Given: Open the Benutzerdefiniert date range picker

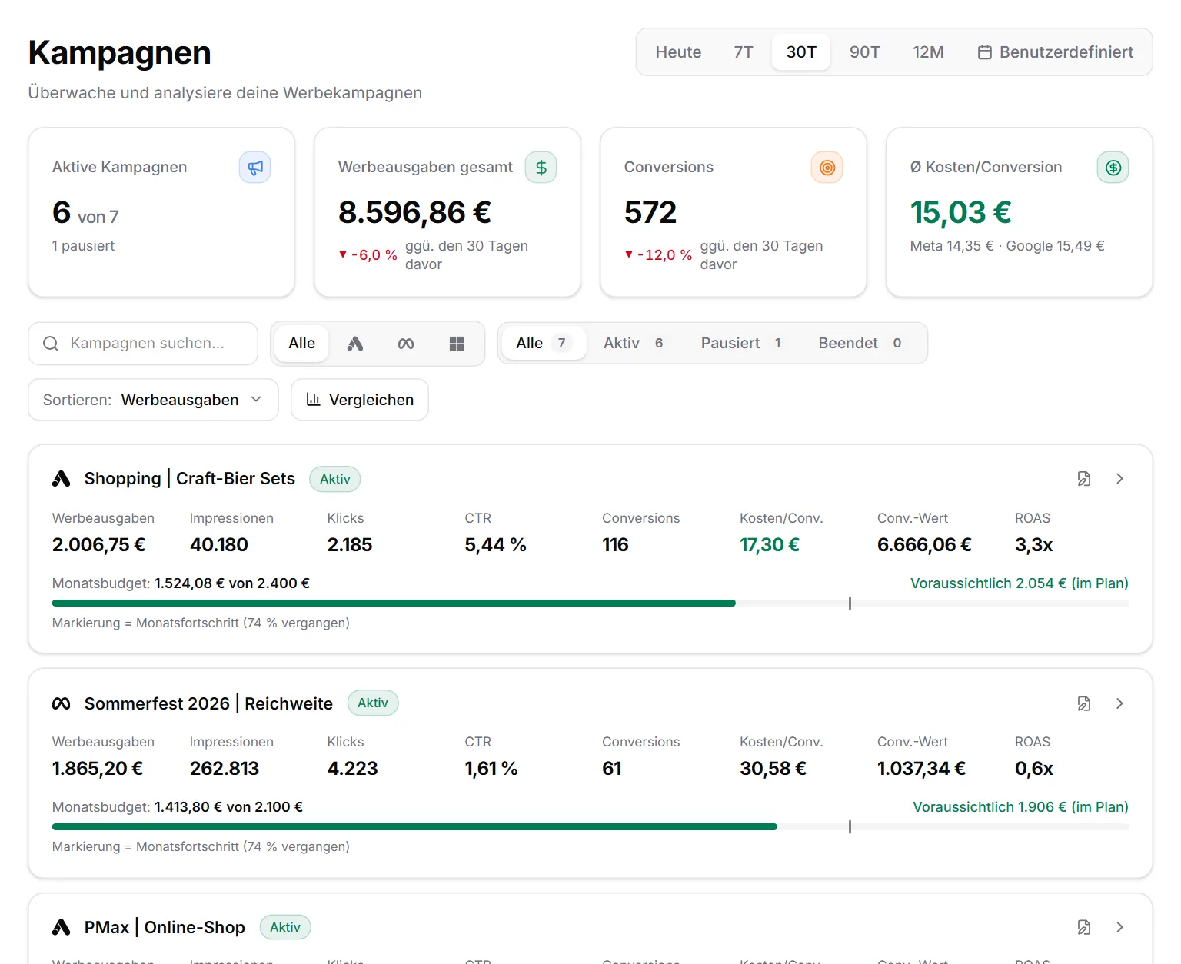Looking at the screenshot, I should pyautogui.click(x=1055, y=52).
